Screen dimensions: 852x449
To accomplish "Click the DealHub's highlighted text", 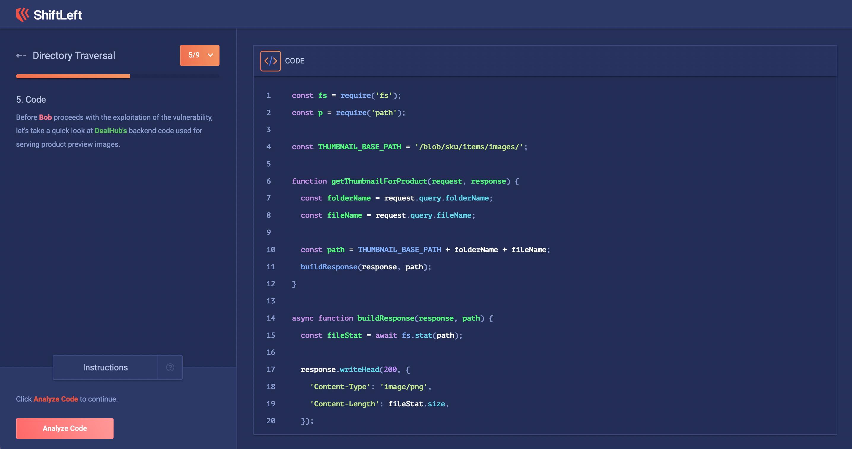I will point(110,130).
